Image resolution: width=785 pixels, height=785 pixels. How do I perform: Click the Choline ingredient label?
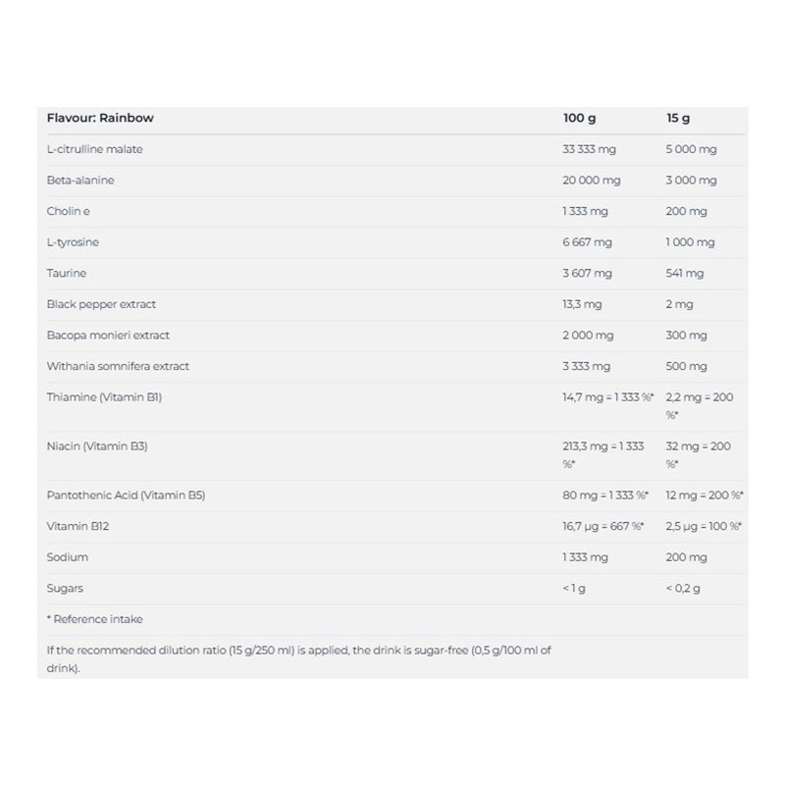(68, 211)
